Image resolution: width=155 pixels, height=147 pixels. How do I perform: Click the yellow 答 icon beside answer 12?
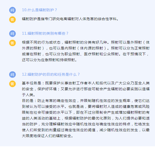[x=12, y=84]
